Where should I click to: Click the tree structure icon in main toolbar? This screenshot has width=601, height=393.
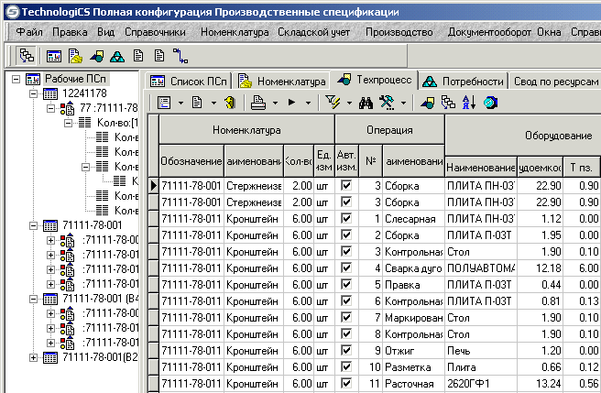27,55
